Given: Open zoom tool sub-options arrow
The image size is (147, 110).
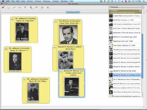Looking at the screenshot, I should (x=33, y=9).
